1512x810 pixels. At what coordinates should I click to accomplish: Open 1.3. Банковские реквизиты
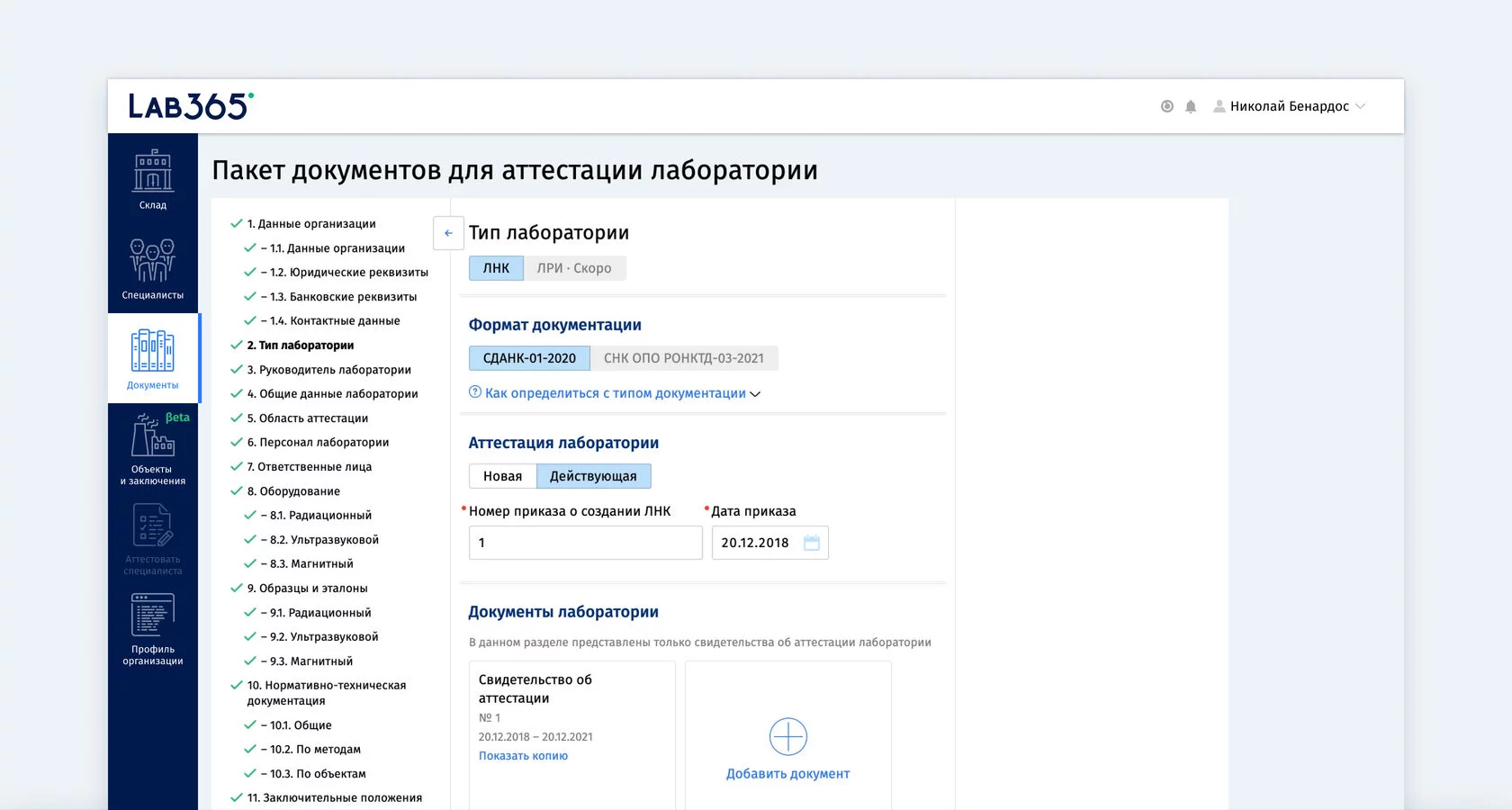[338, 297]
